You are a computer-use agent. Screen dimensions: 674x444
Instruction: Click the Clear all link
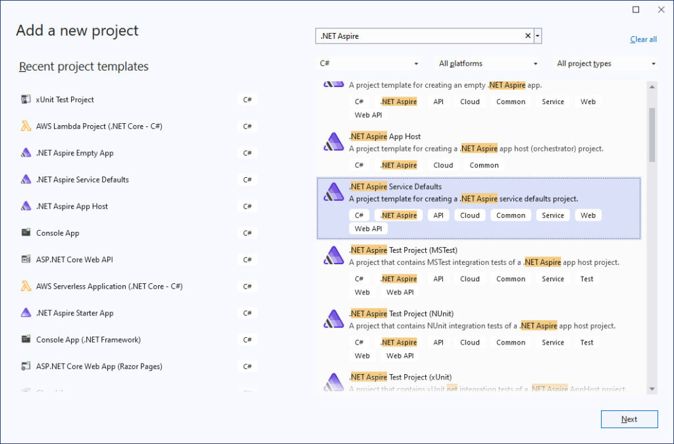point(644,39)
